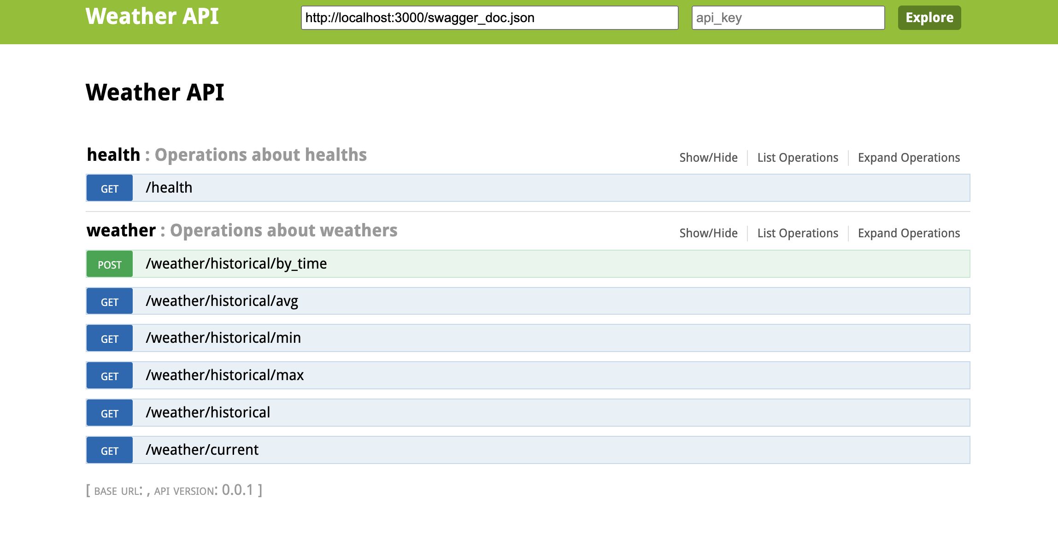Expand the GET /health endpoint
This screenshot has height=540, width=1058.
coord(169,188)
